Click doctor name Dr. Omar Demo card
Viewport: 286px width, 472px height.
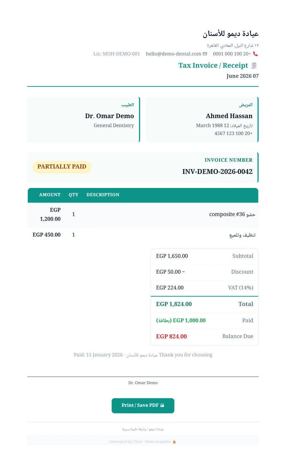point(84,119)
